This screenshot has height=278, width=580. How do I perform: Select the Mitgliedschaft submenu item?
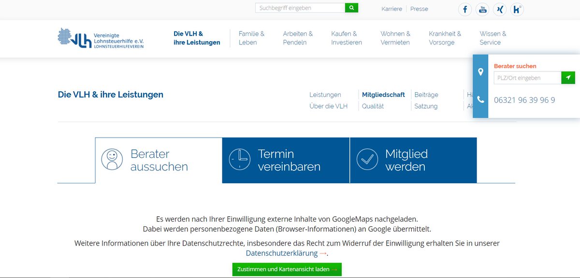[x=383, y=95]
